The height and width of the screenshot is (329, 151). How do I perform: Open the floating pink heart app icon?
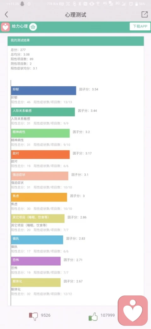coord(133,311)
